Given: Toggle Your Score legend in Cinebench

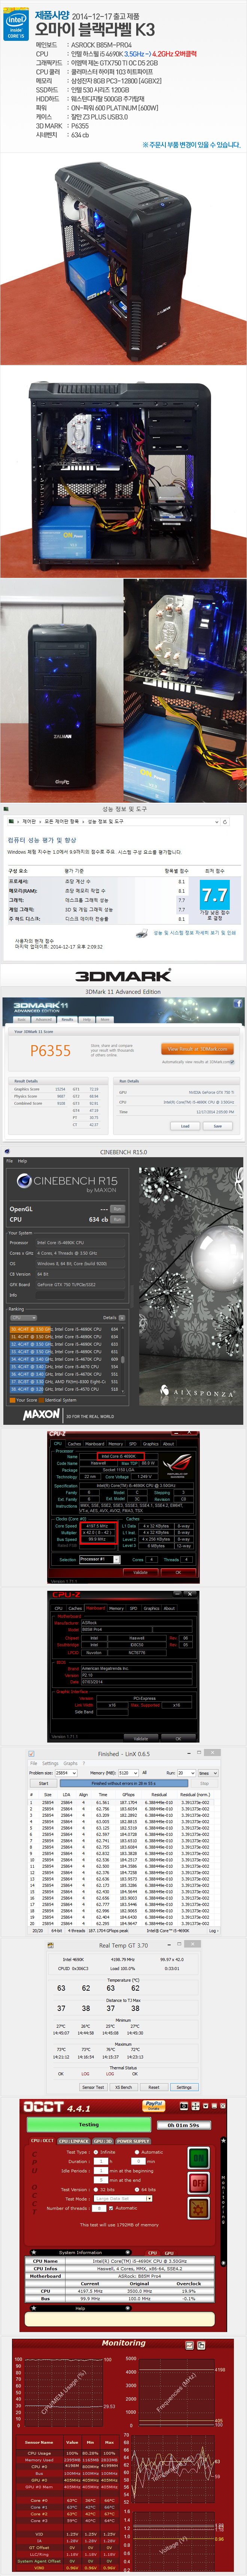Looking at the screenshot, I should 24,1400.
